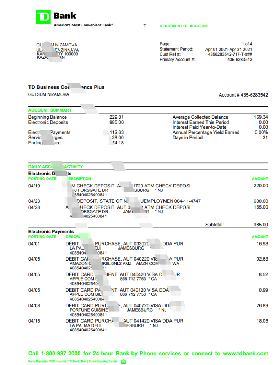Screen dimensions: 280x365
Task: Select the subtotal amount 985.00
Action: tap(261, 225)
